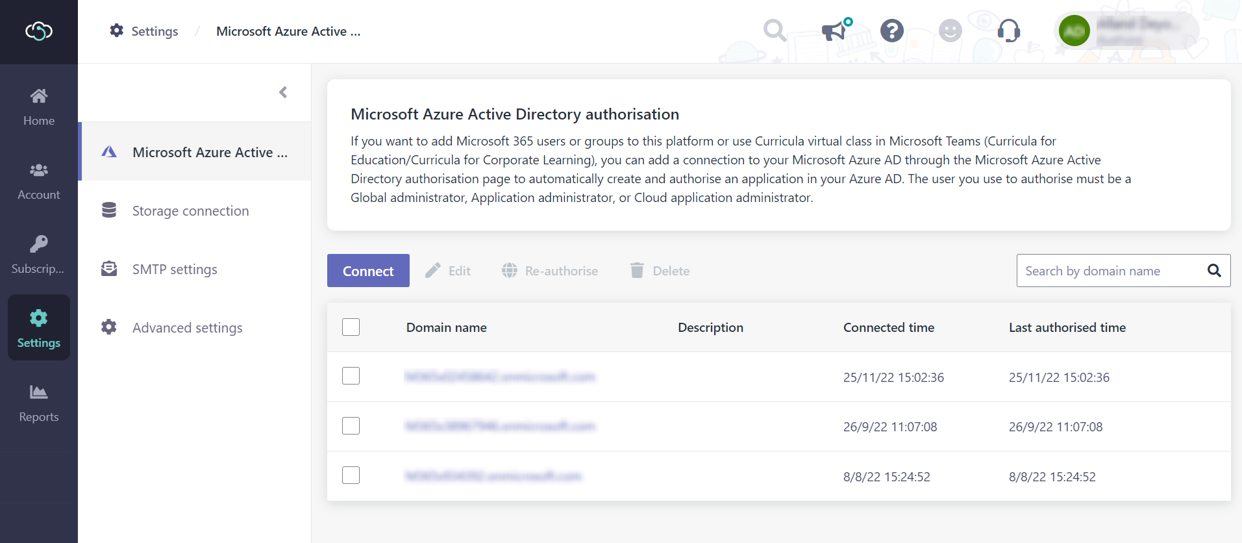
Task: Click the Azure logo icon in side menu
Action: [109, 152]
